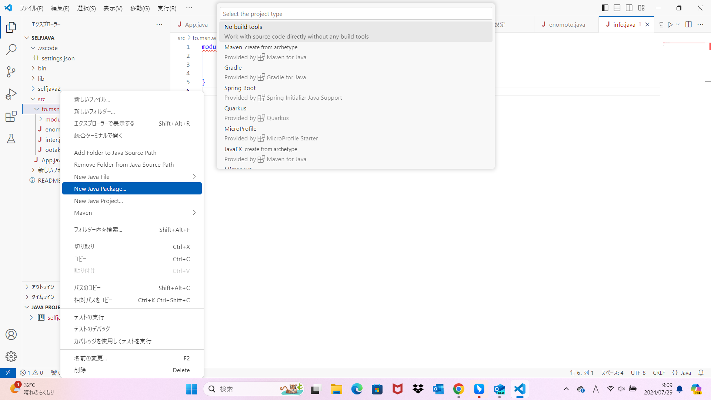Toggle primary side bar layout icon
Image resolution: width=711 pixels, height=400 pixels.
(605, 8)
